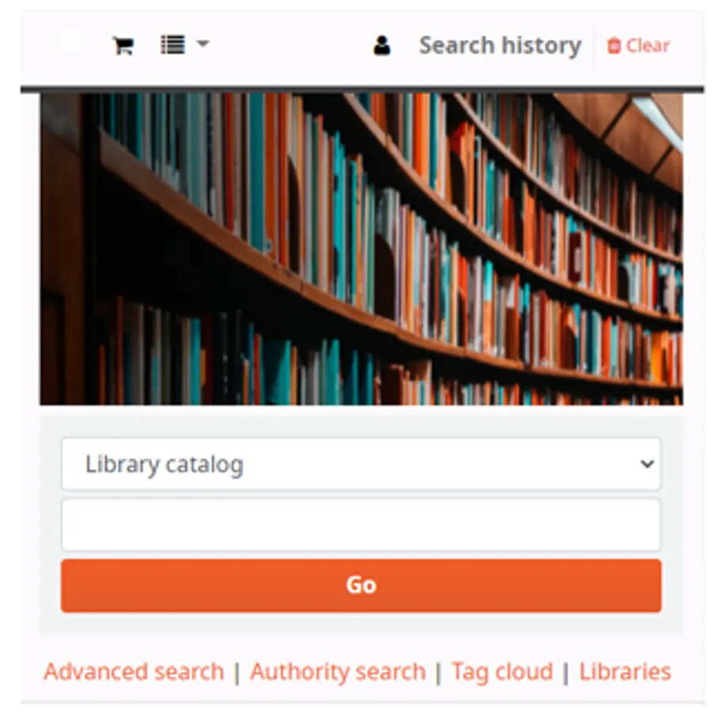This screenshot has width=712, height=712.
Task: Click the Library catalog text in selector
Action: point(165,464)
